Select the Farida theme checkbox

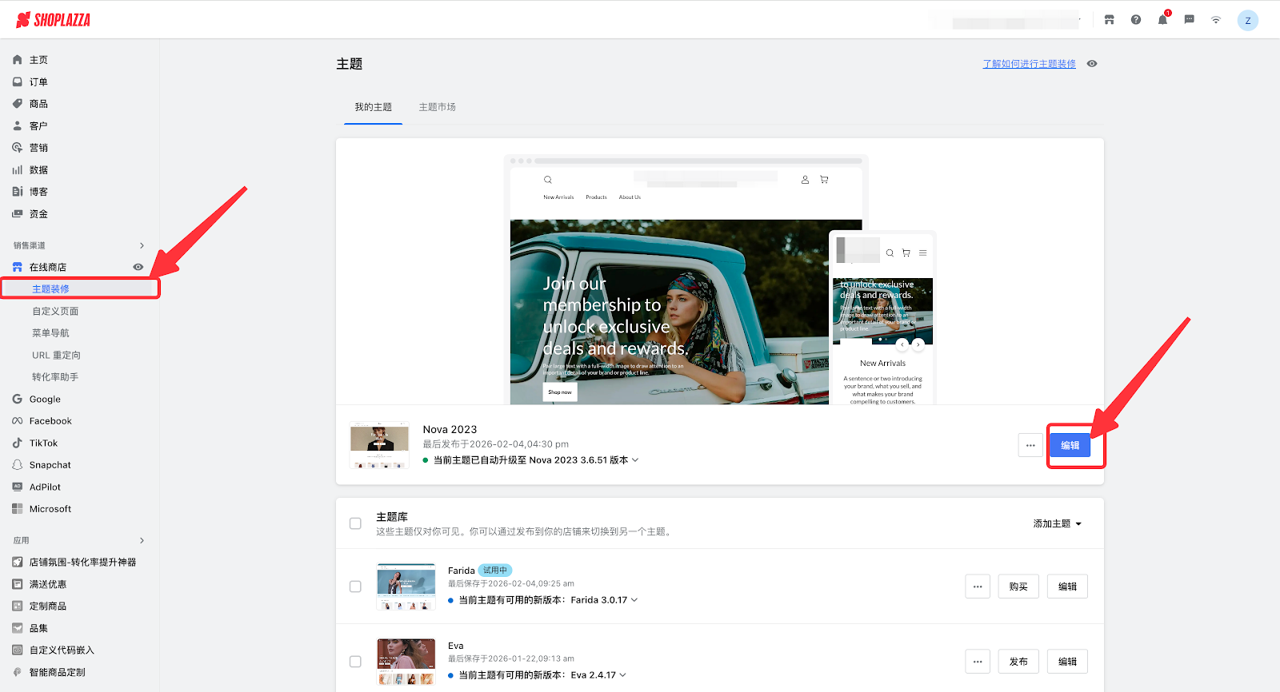coord(355,587)
